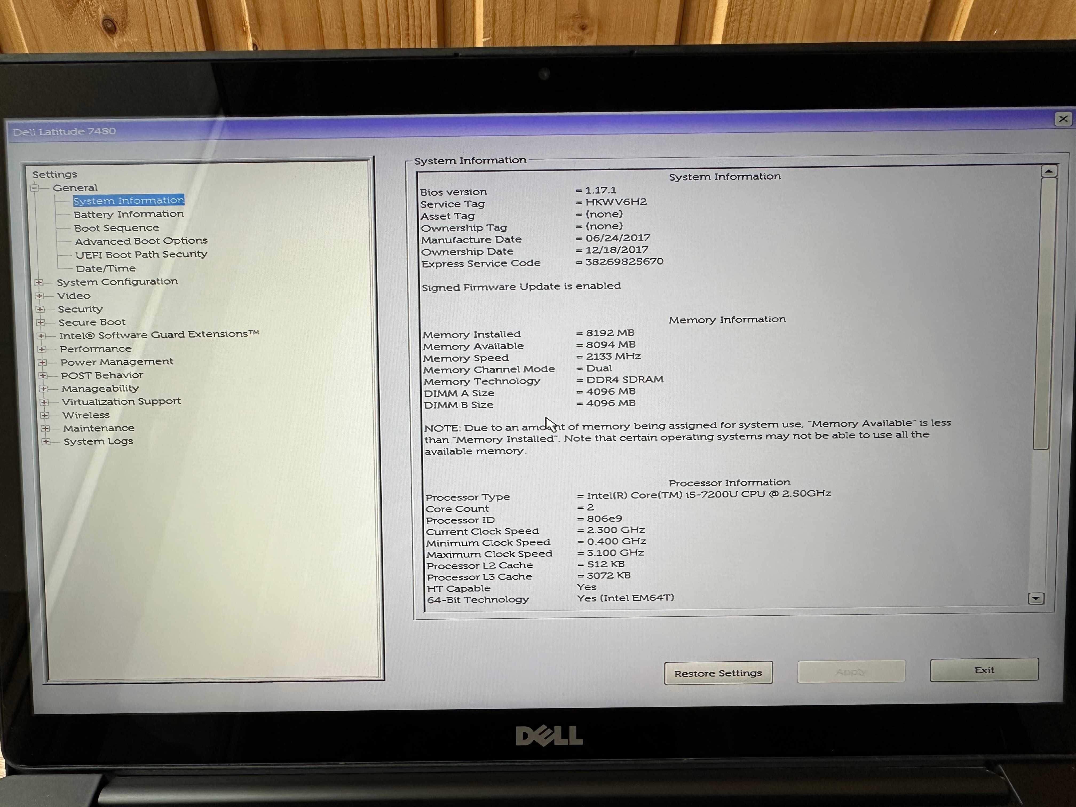Click Memory Available value 8094 MB
This screenshot has height=807, width=1076.
pos(611,345)
